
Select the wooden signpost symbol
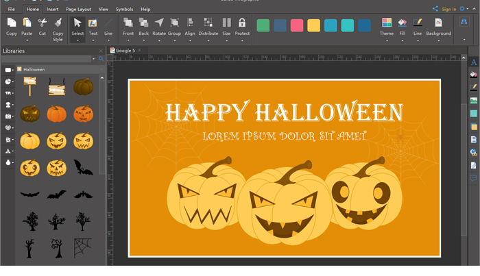point(29,86)
